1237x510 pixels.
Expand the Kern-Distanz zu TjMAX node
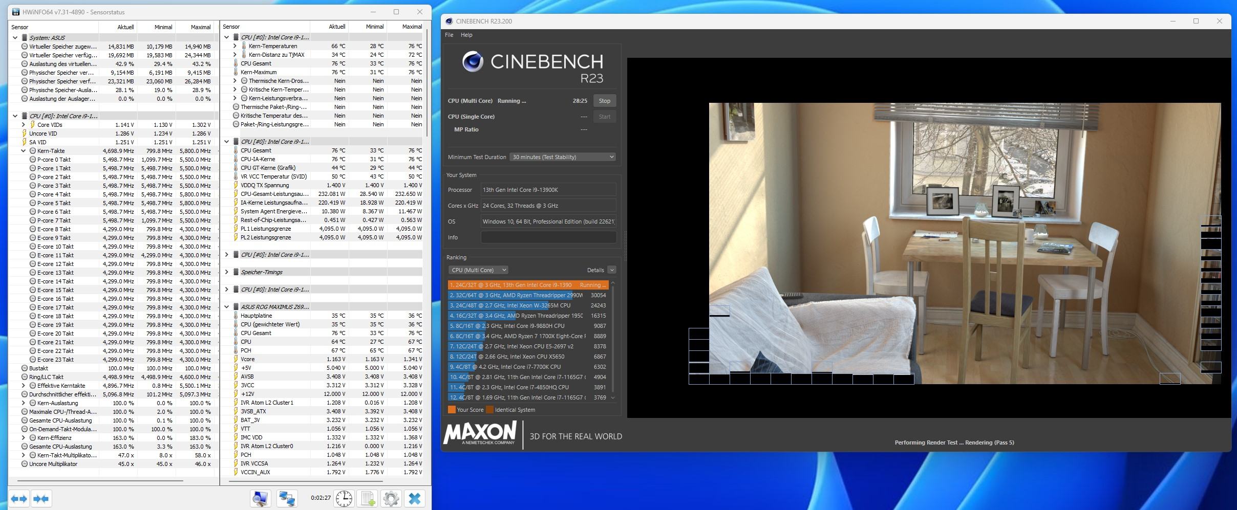point(234,55)
